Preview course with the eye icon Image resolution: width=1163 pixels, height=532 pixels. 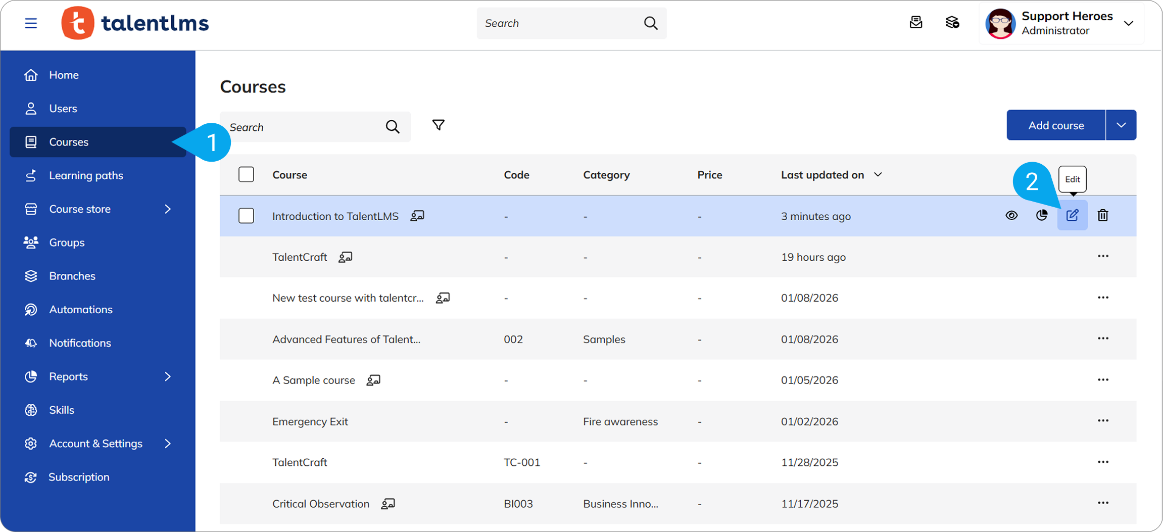1011,216
